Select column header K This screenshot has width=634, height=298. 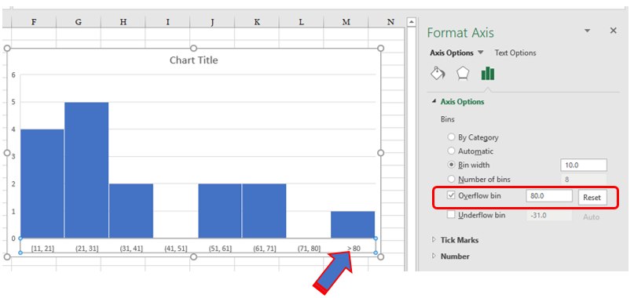(257, 22)
